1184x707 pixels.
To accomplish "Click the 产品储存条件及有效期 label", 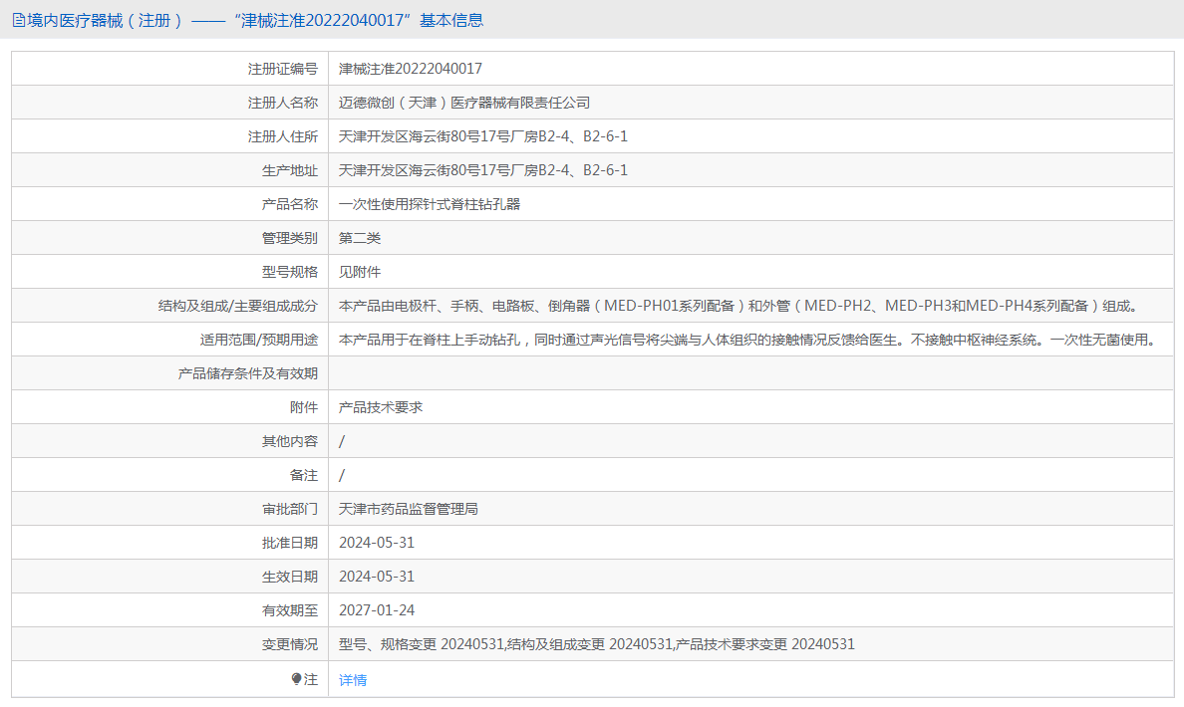I will 248,373.
